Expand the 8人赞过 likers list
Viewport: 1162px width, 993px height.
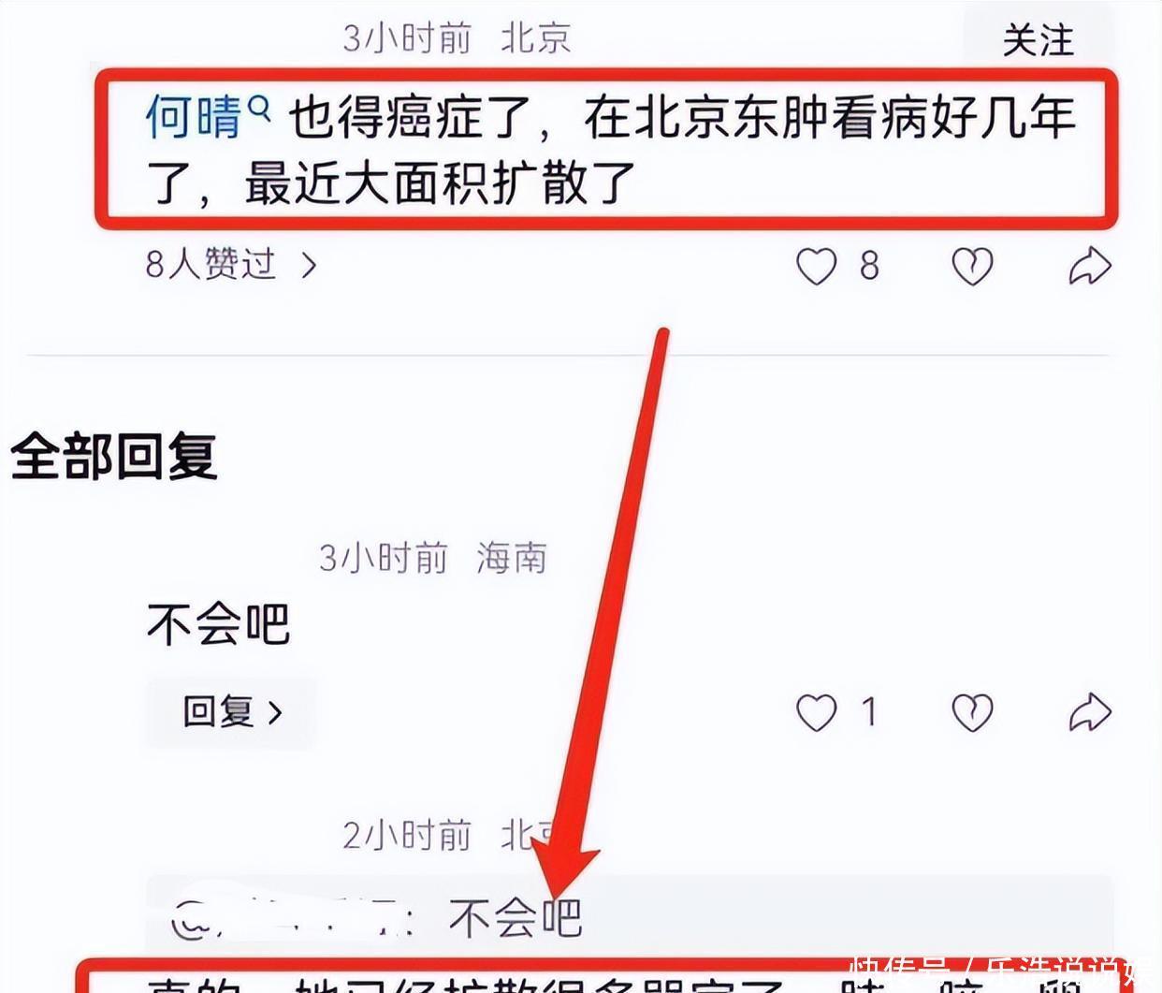231,265
